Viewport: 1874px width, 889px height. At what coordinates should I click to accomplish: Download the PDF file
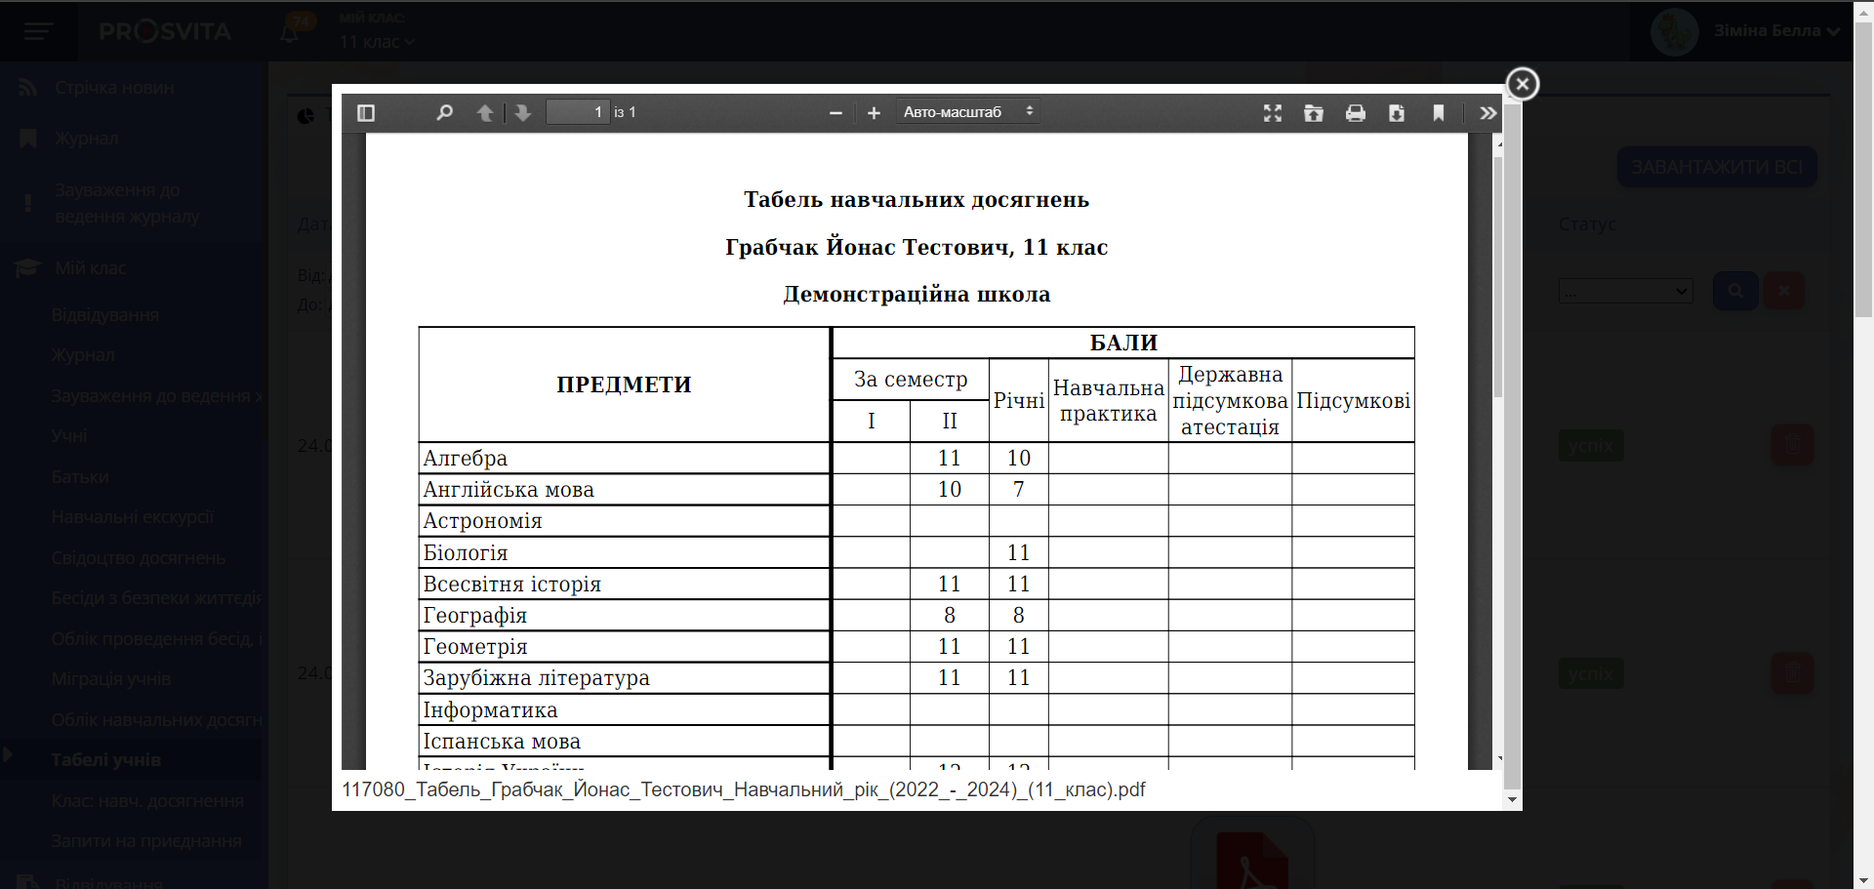tap(1397, 113)
